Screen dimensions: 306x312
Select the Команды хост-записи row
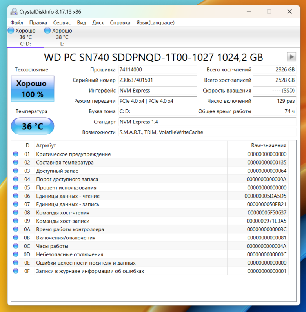click(150, 221)
